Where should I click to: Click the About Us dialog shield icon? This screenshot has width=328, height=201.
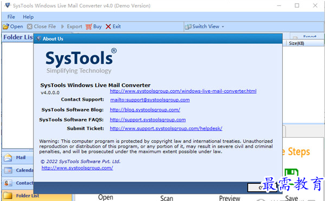(38, 38)
